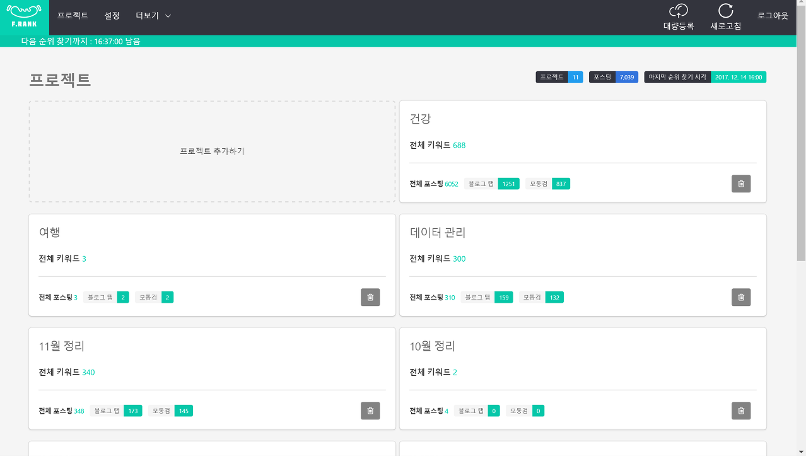This screenshot has width=806, height=456.
Task: Click 모통검 2 badge in 여행
Action: pos(154,297)
